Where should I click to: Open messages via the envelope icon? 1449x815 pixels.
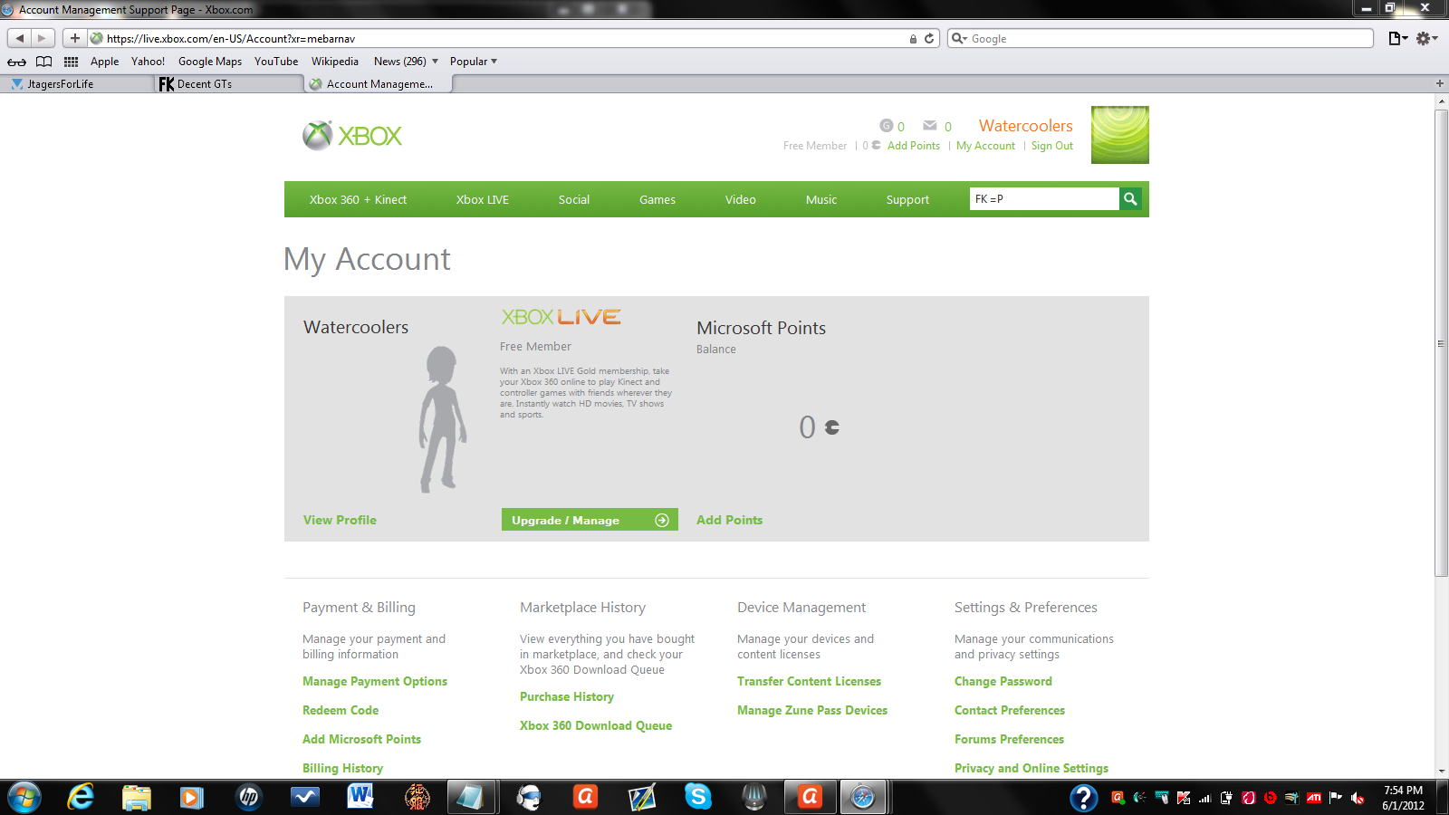pos(930,126)
